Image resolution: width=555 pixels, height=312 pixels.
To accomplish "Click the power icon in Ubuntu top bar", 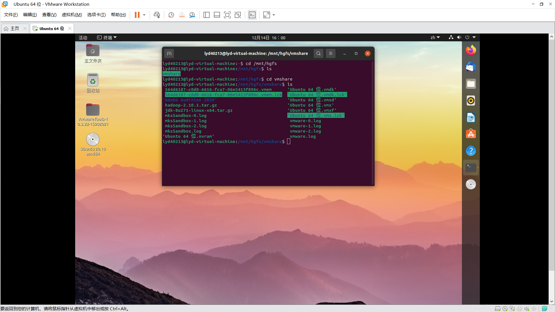I will (467, 37).
